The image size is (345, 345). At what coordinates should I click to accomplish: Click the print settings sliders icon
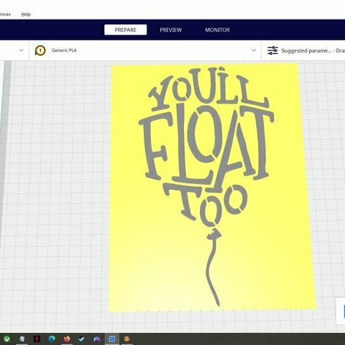tap(273, 51)
